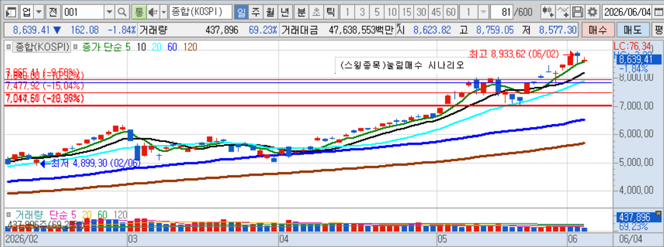This screenshot has width=664, height=247.
Task: Open the calendar date picker icon
Action: coord(658,11)
